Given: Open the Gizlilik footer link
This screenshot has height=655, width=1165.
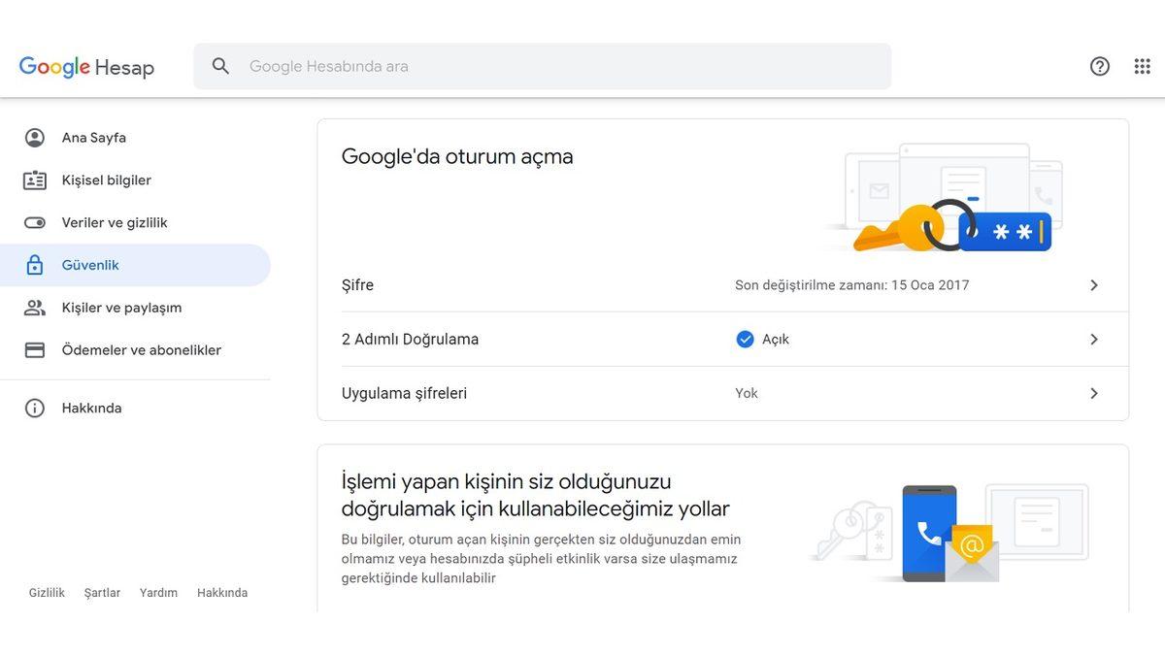Looking at the screenshot, I should click(x=47, y=592).
